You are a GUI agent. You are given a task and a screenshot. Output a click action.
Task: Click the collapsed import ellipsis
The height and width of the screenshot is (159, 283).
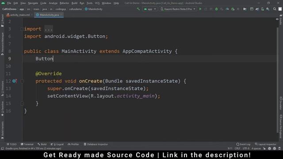(49, 29)
